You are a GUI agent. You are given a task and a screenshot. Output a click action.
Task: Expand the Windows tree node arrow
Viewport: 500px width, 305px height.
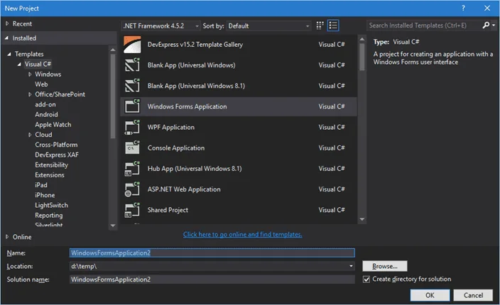coord(30,74)
